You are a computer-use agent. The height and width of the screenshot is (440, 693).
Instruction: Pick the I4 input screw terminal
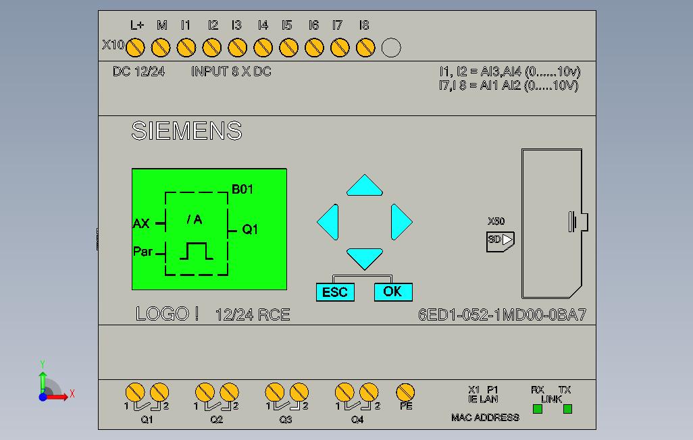tap(263, 48)
